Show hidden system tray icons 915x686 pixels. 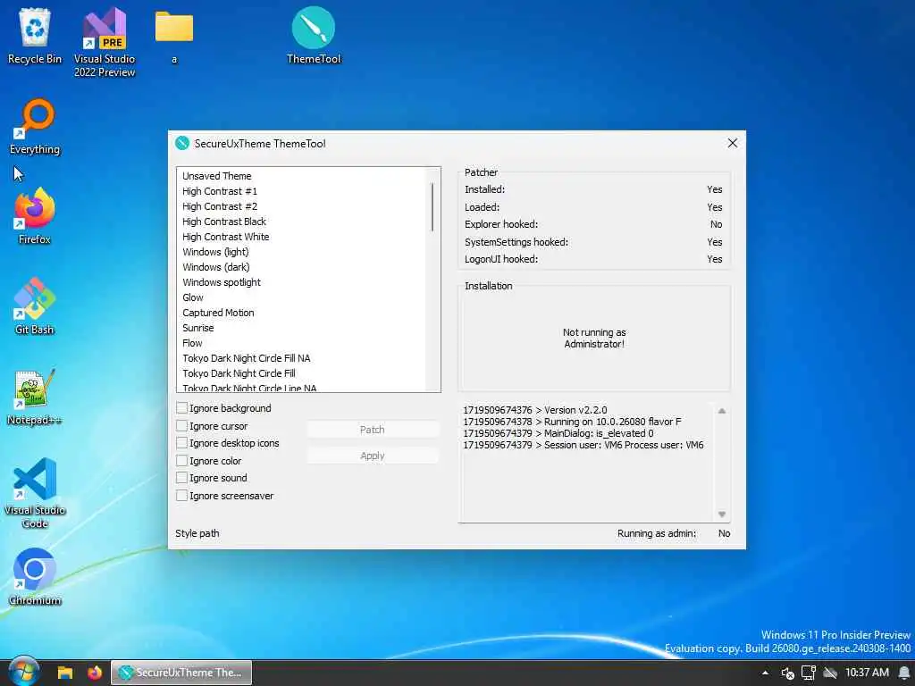click(765, 673)
